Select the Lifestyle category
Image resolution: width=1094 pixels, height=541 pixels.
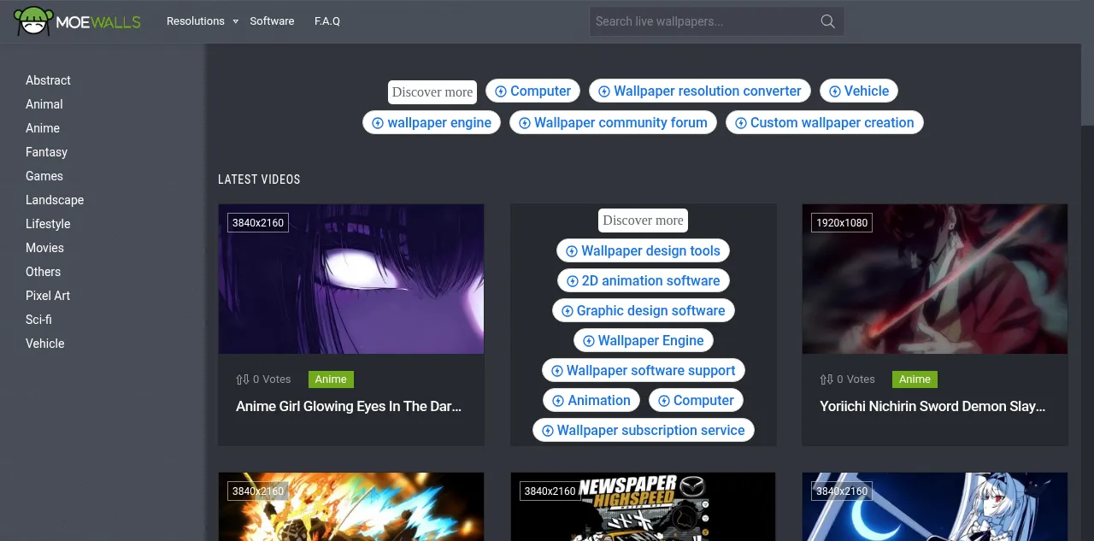click(48, 224)
